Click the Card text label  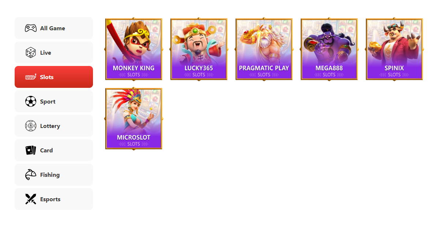point(46,150)
